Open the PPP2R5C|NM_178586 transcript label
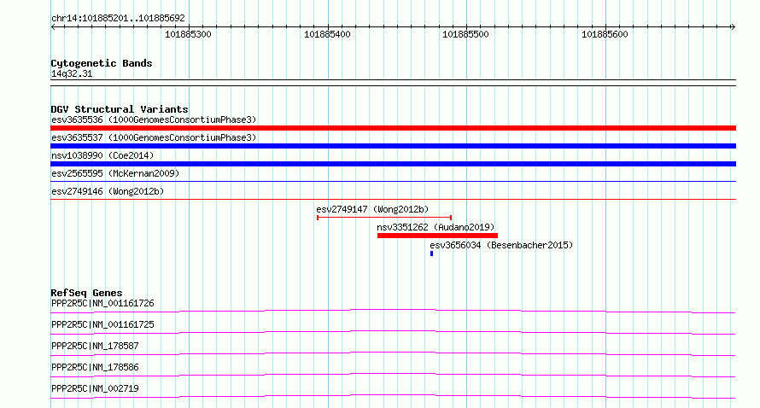This screenshot has height=408, width=760. (95, 367)
